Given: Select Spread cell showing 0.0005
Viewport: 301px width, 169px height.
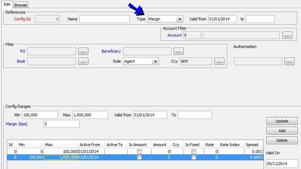Looking at the screenshot, I should (x=254, y=157).
